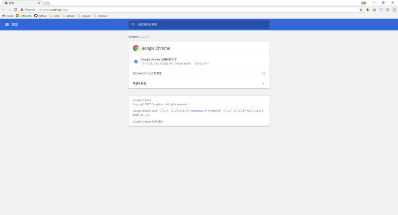The width and height of the screenshot is (398, 215).
Task: Open the yellow moon extension icon
Action: (x=368, y=9)
